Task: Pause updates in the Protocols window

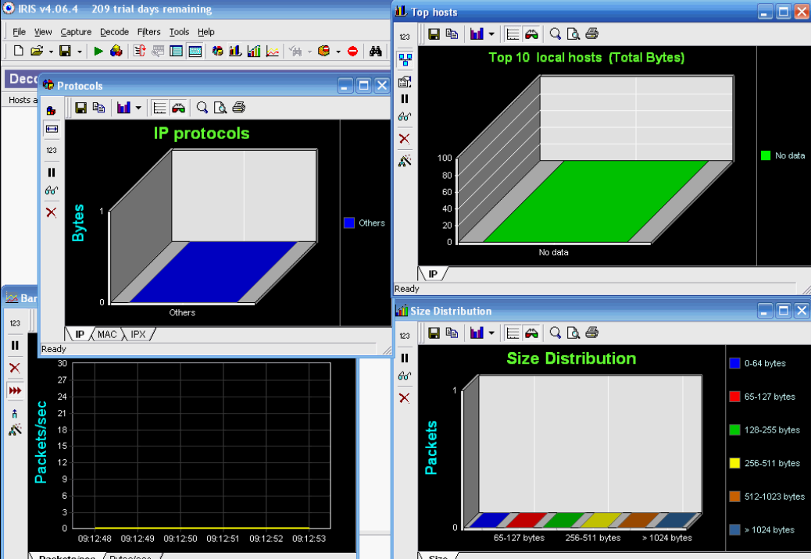Action: [52, 172]
